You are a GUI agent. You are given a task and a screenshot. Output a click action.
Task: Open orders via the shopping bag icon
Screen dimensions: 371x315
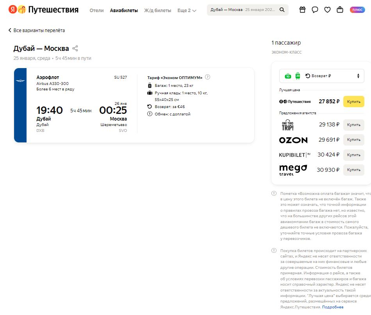coord(340,9)
